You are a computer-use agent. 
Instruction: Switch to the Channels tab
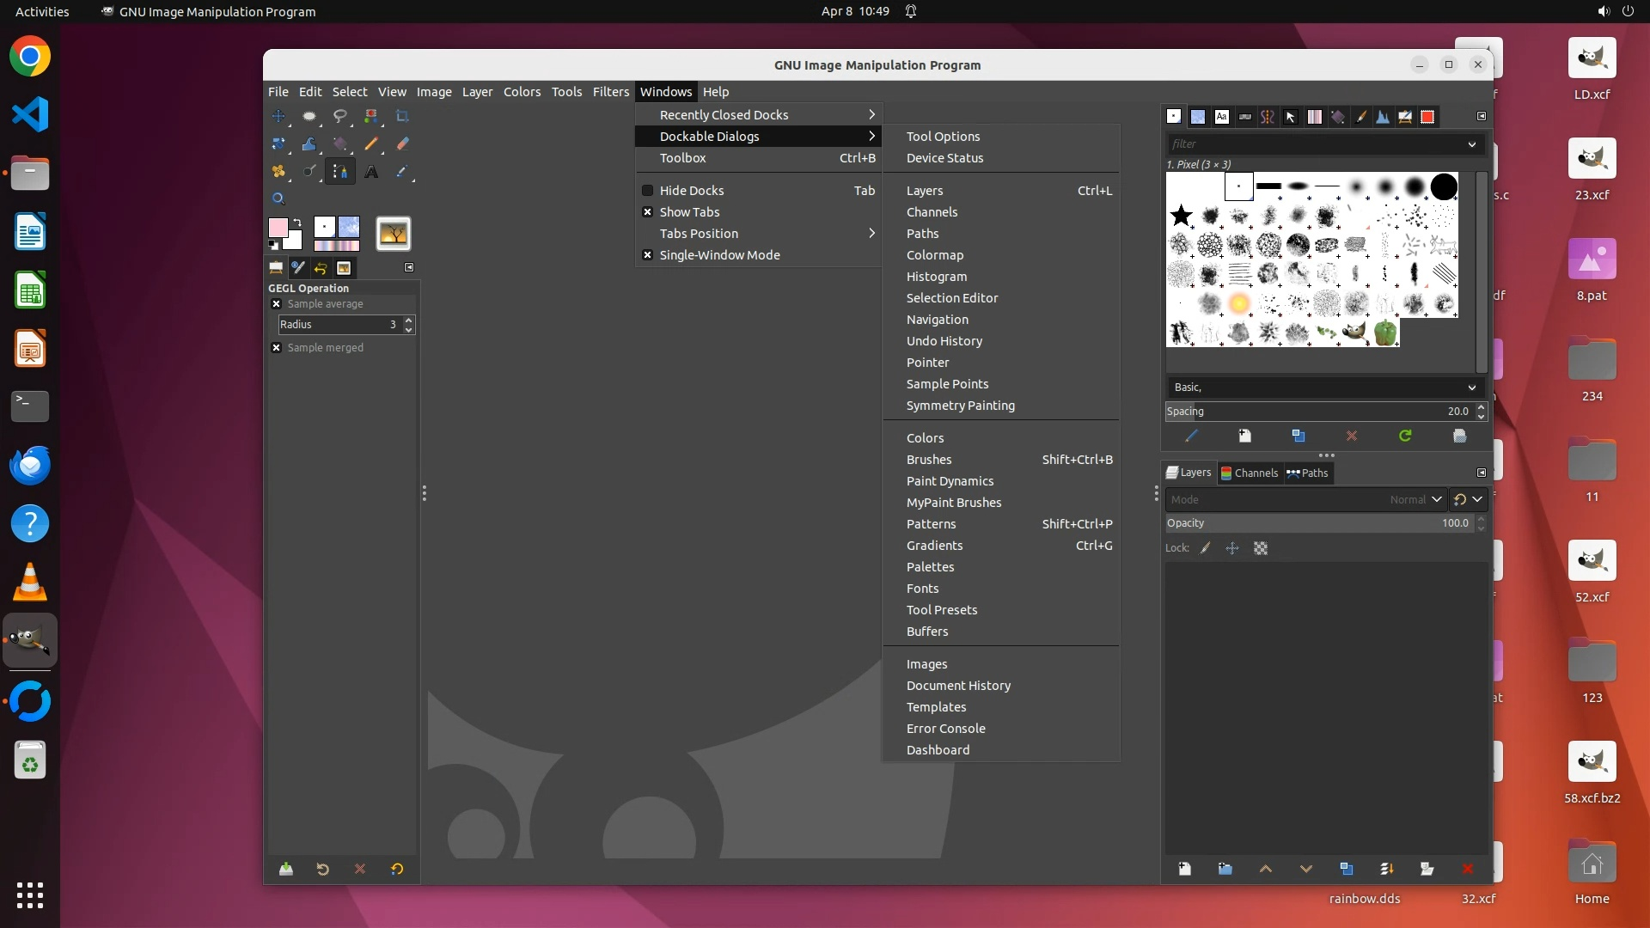(1250, 473)
